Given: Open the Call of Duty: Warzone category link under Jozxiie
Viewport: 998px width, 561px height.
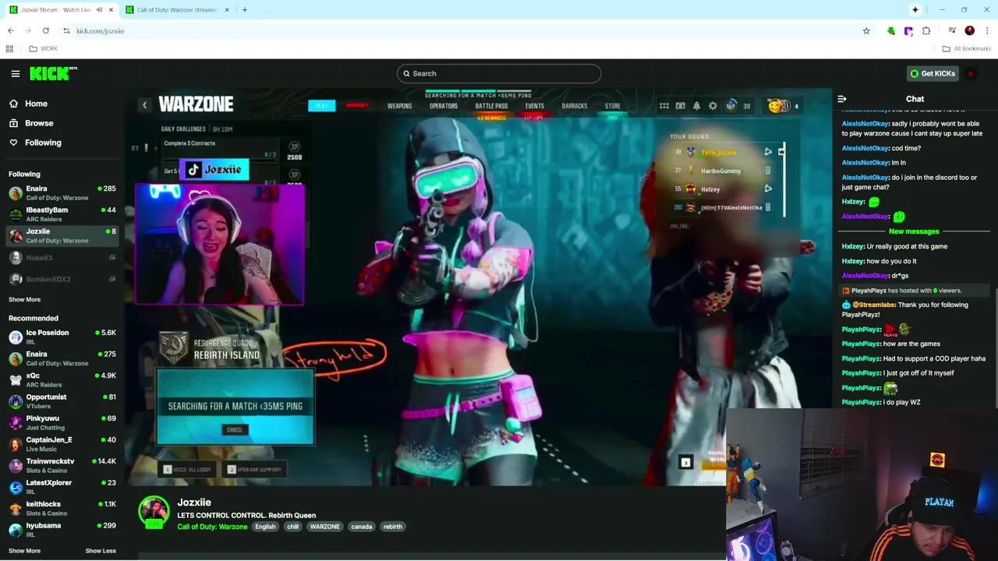Looking at the screenshot, I should point(212,527).
